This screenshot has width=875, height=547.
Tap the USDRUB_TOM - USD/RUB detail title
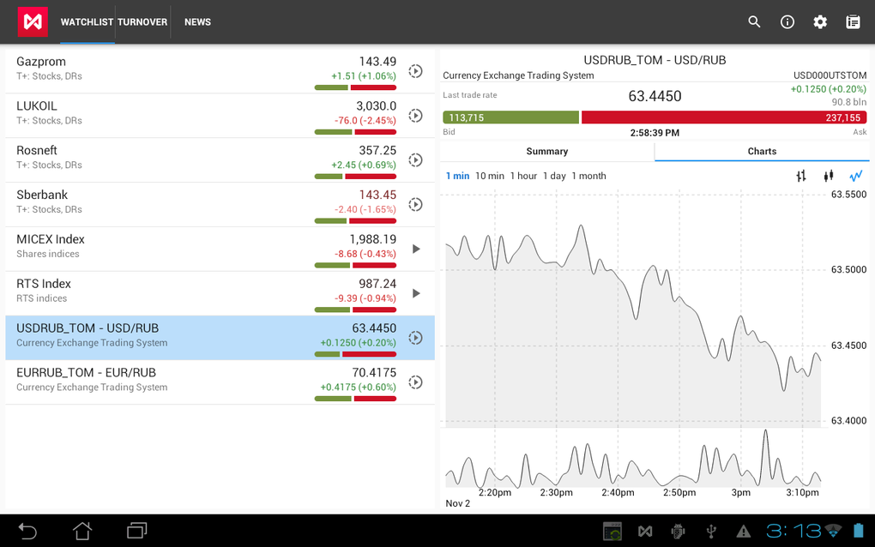[655, 60]
